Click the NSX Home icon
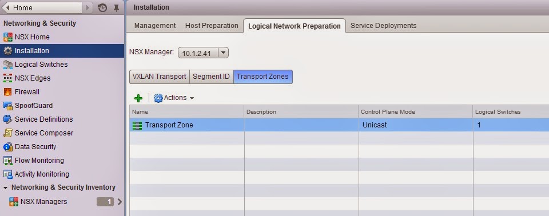The image size is (549, 216). tap(7, 37)
